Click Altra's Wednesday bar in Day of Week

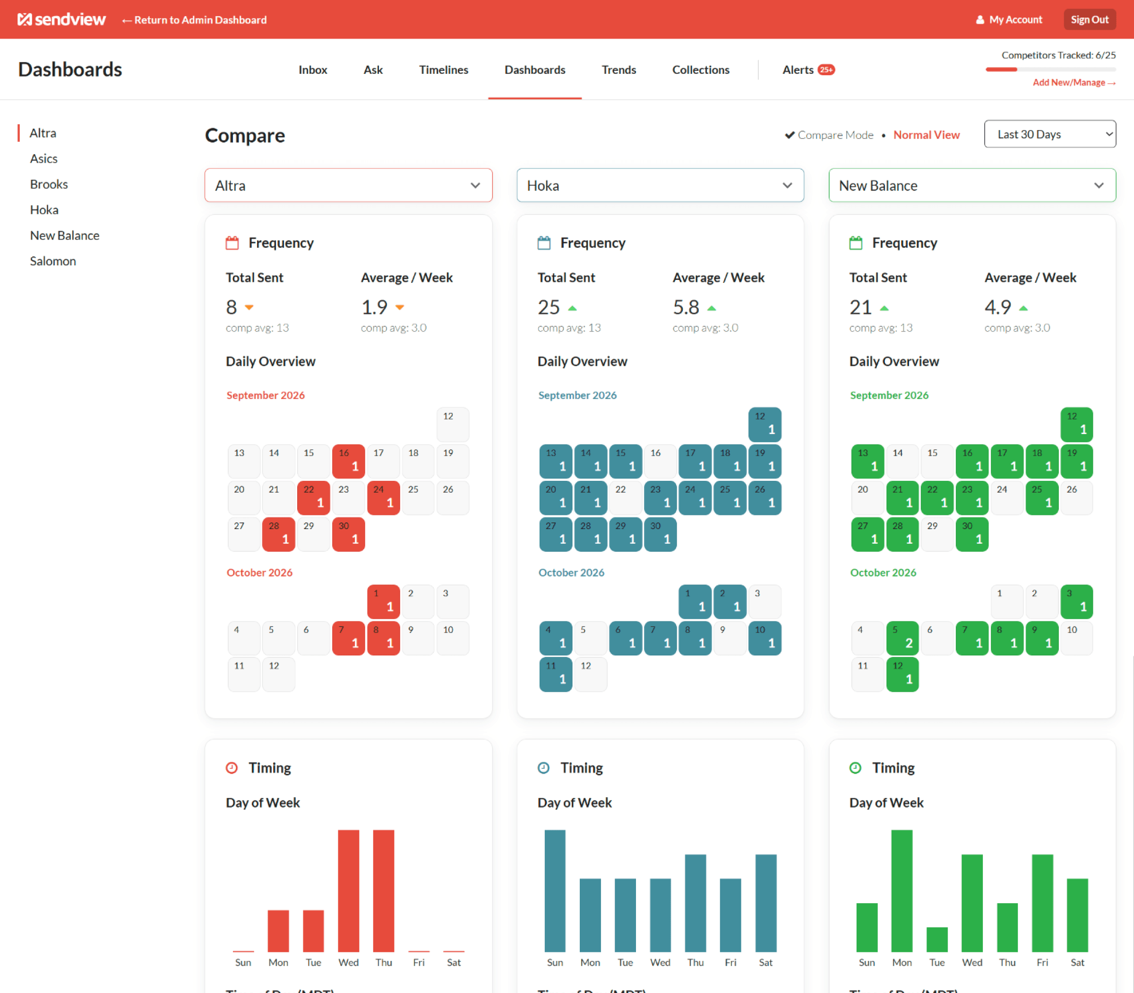(x=348, y=890)
